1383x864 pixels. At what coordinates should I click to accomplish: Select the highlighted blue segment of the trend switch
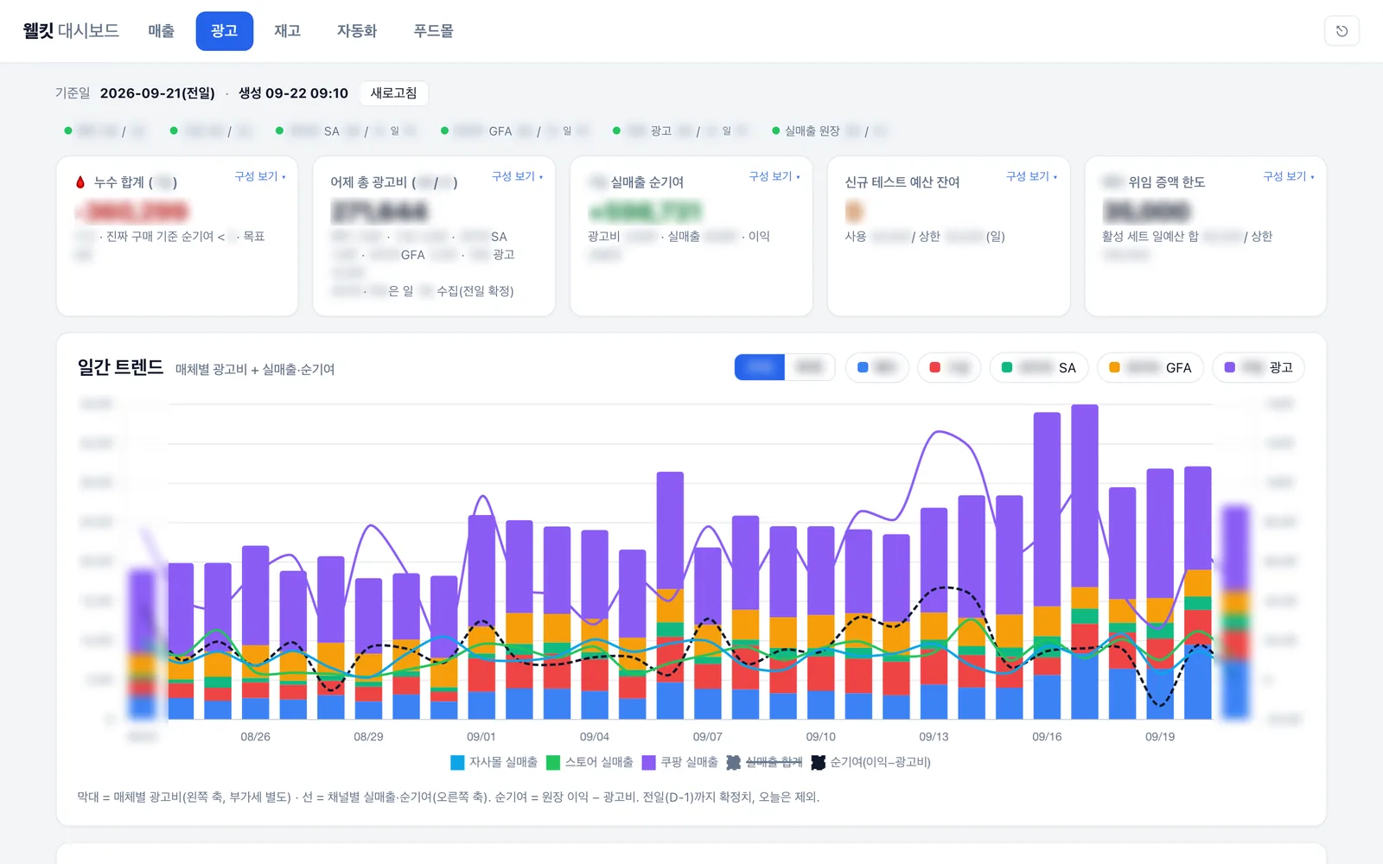click(x=760, y=367)
